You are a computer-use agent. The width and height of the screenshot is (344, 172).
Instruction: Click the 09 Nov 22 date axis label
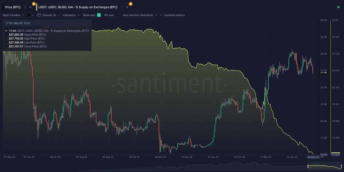(x=160, y=157)
